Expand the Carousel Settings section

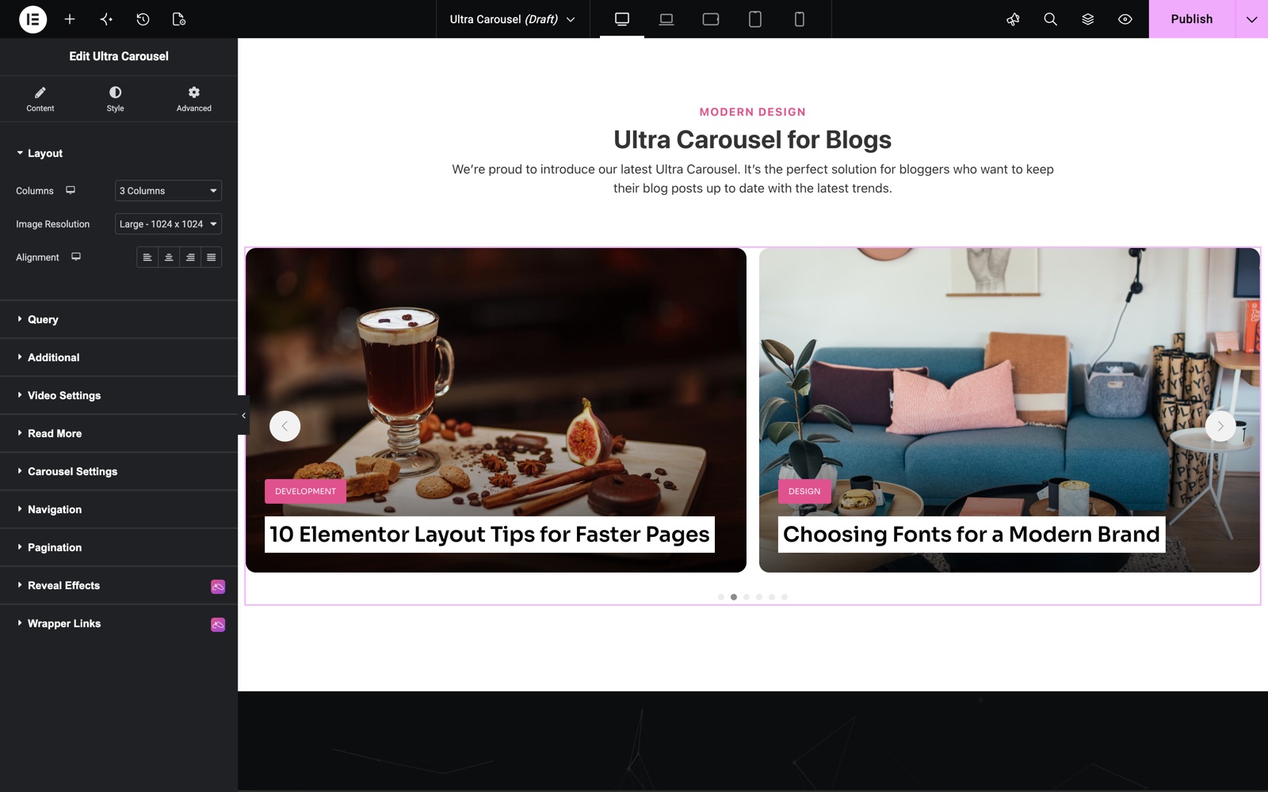point(119,471)
